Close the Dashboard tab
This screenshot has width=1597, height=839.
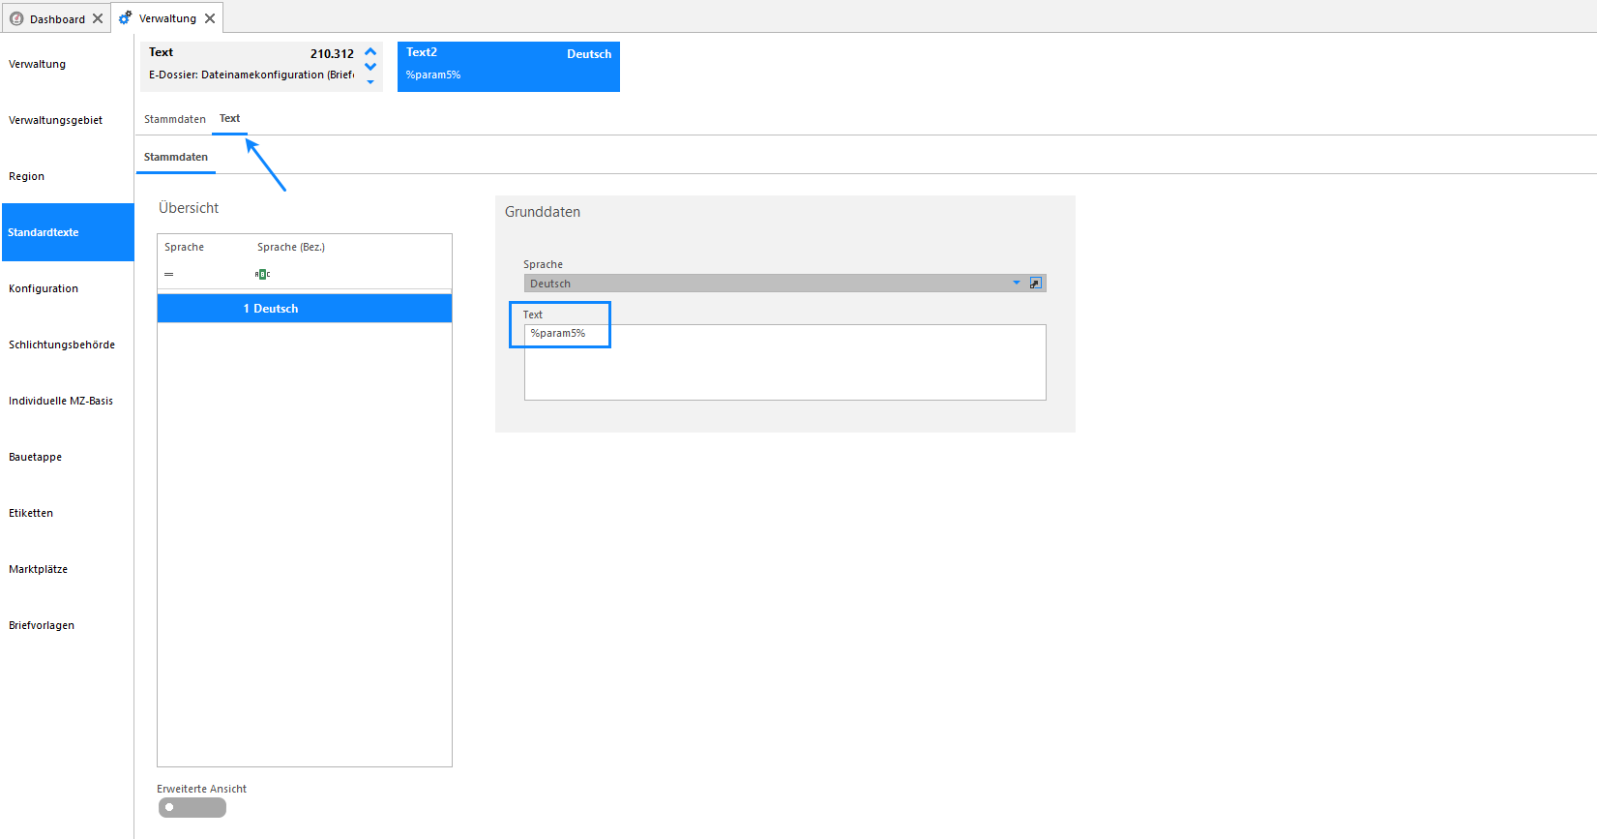pos(98,18)
